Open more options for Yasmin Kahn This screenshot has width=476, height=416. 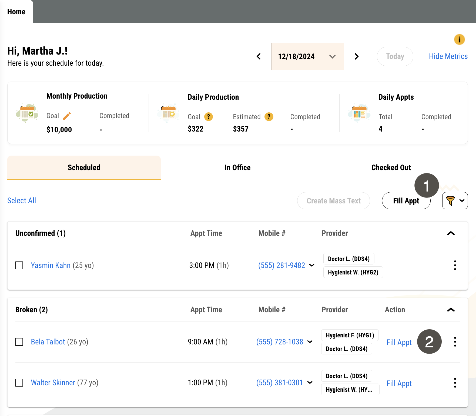pos(455,265)
